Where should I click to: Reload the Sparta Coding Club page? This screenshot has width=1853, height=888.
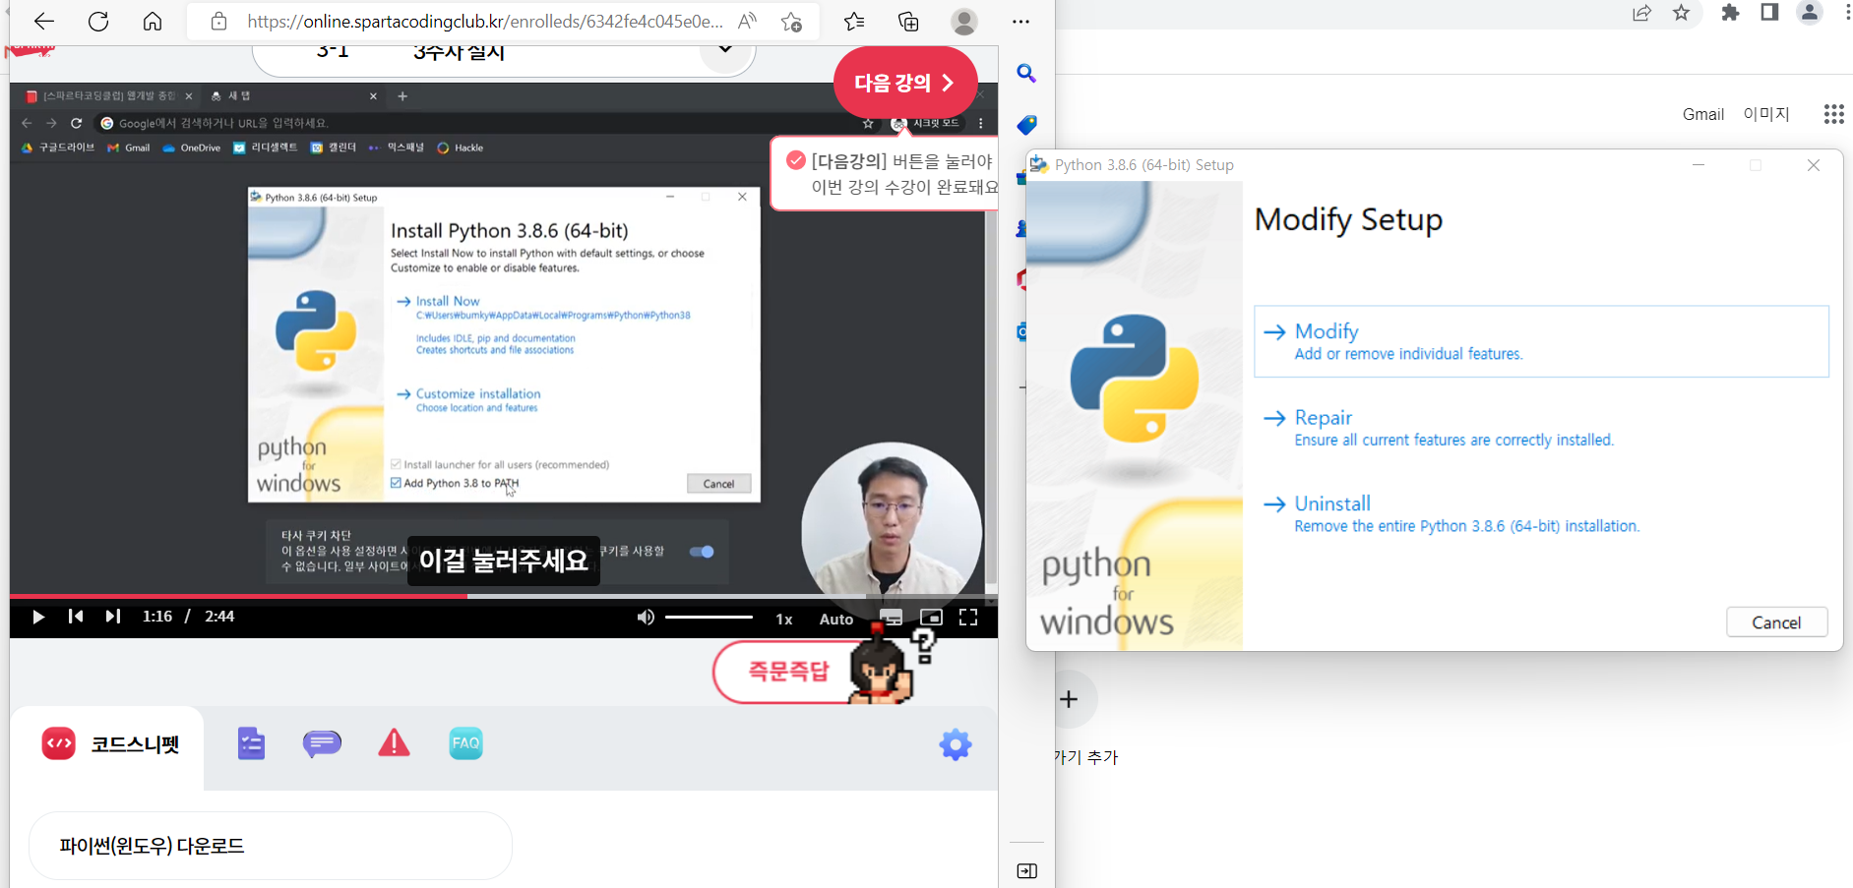98,21
